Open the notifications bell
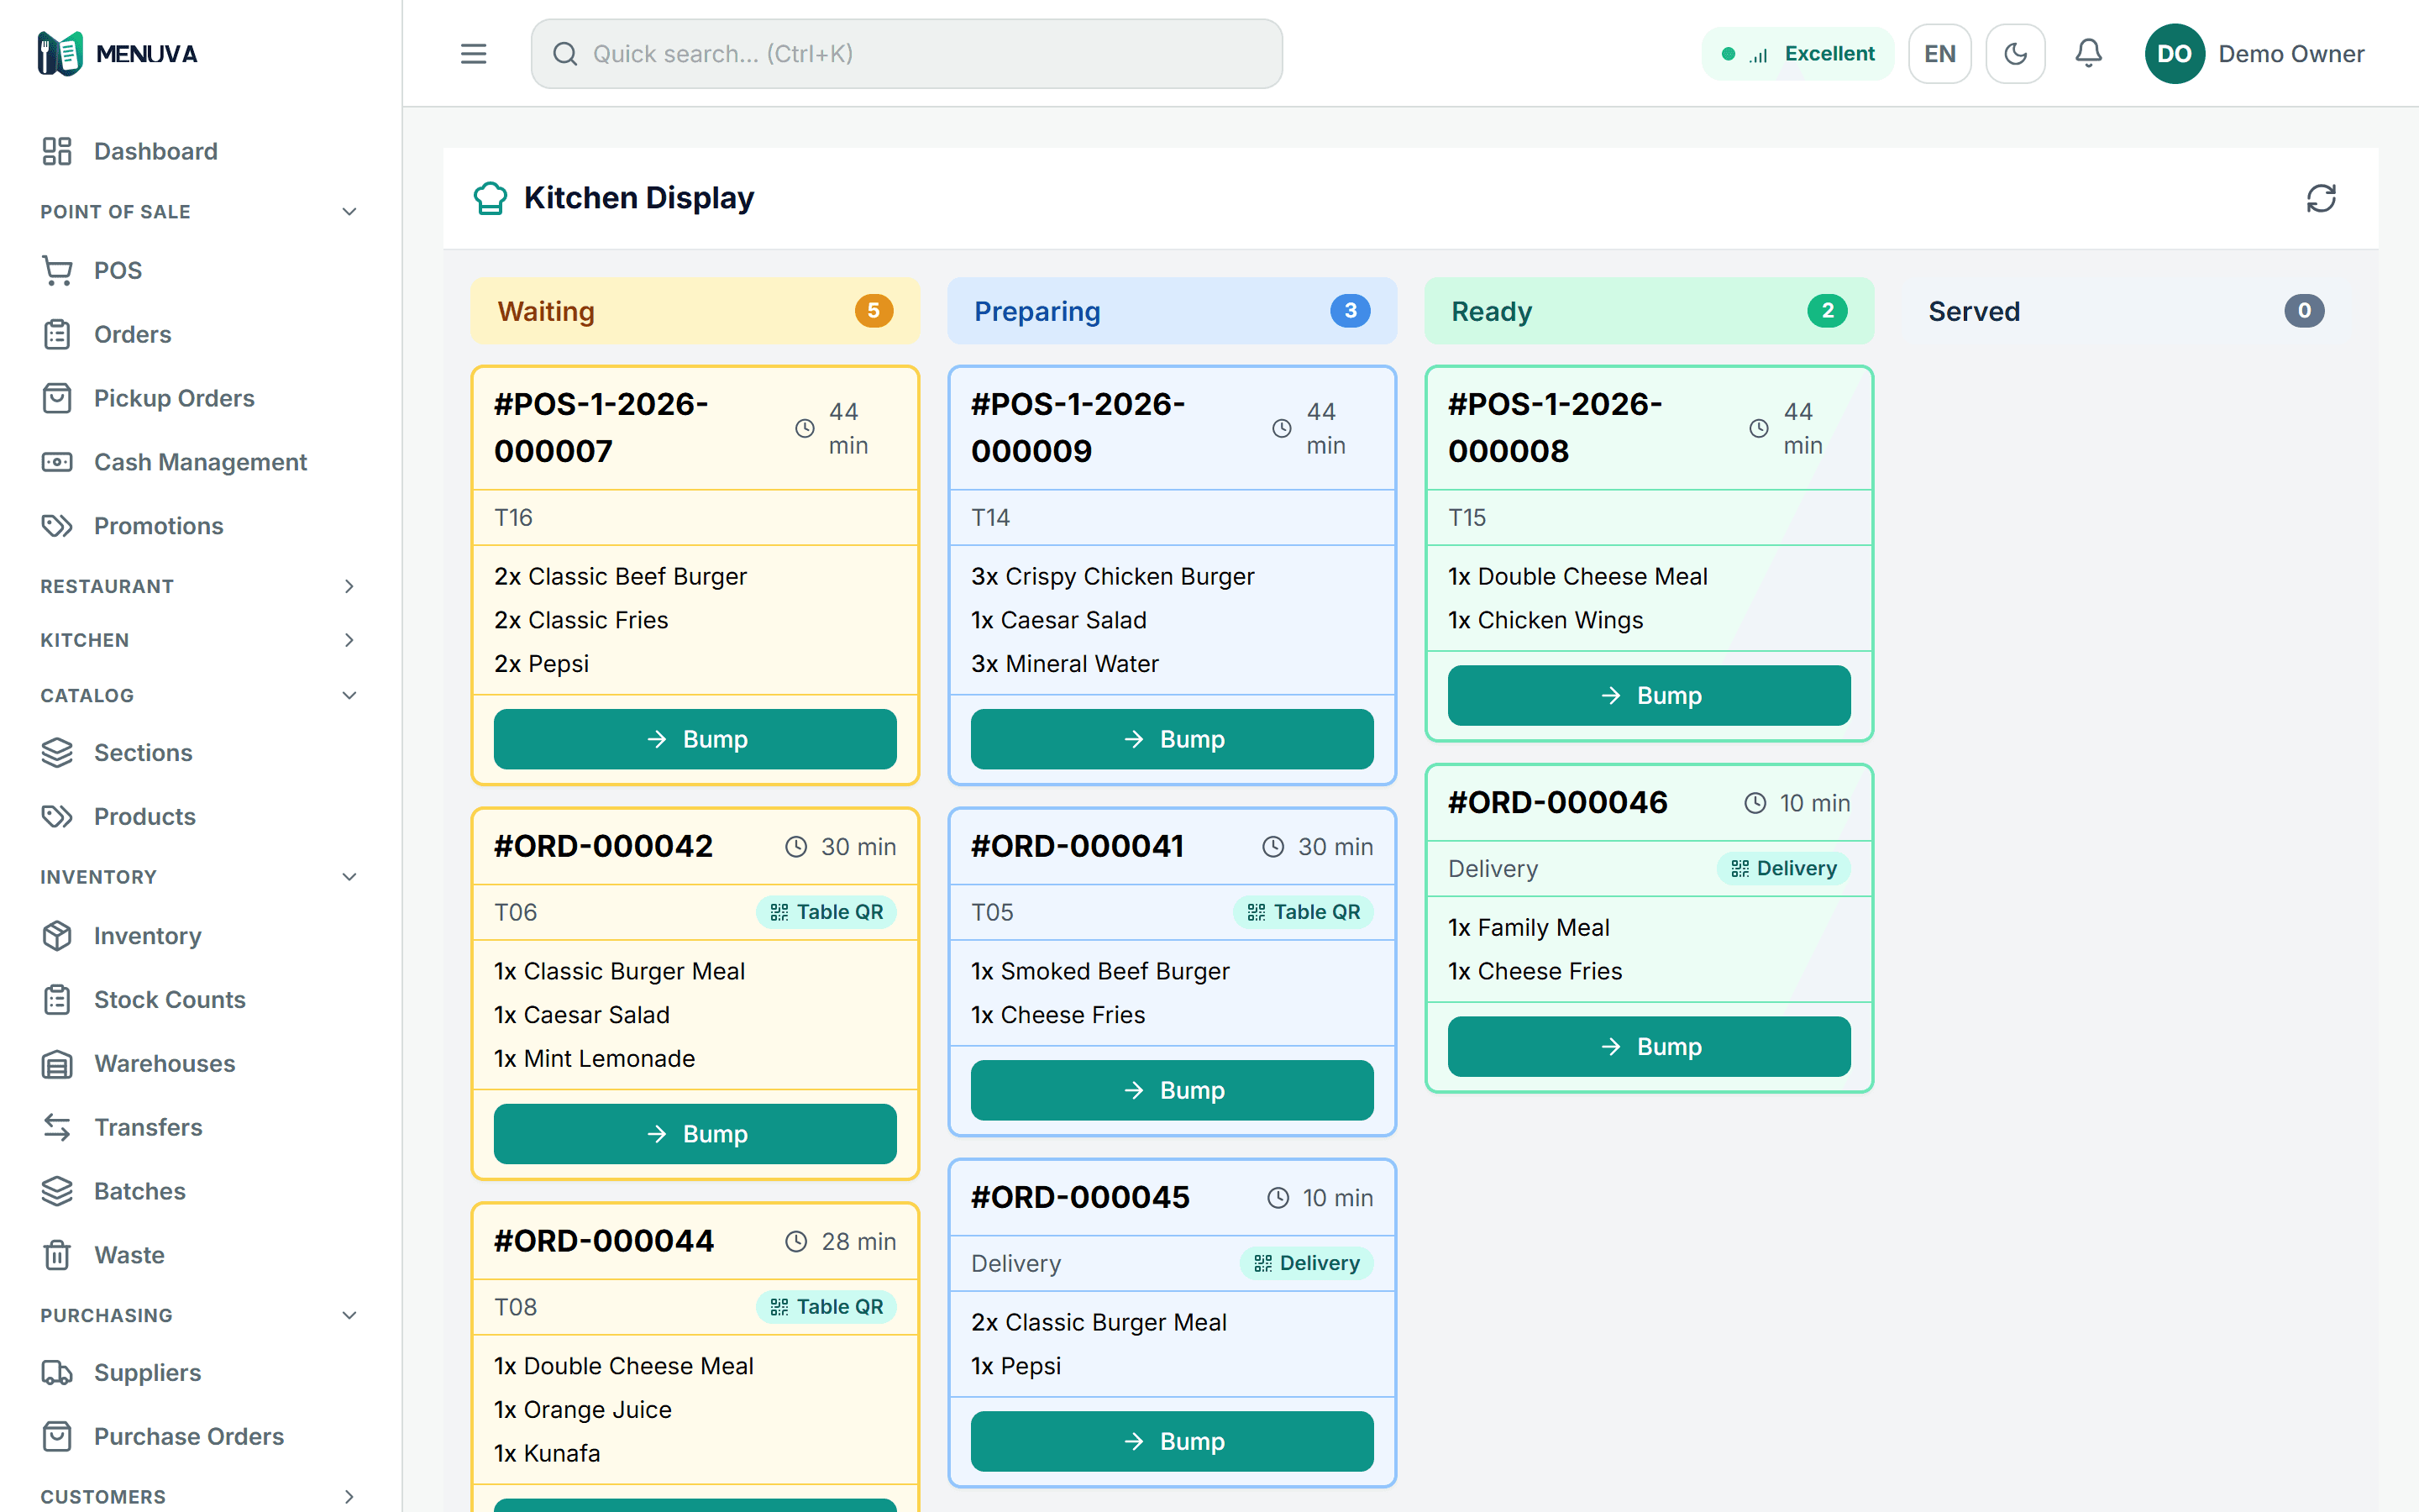The height and width of the screenshot is (1512, 2419). click(2088, 54)
